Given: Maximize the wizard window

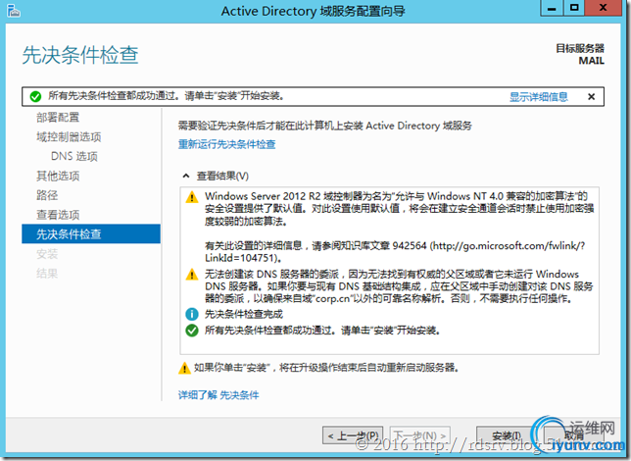Looking at the screenshot, I should coord(574,8).
